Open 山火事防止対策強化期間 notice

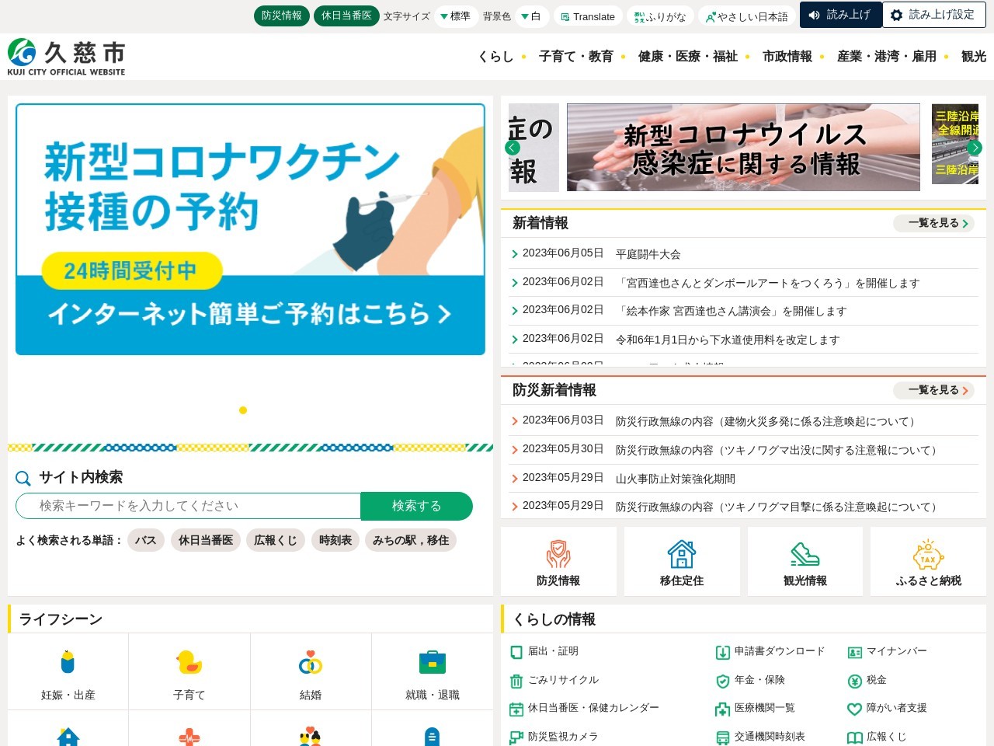[x=675, y=479]
